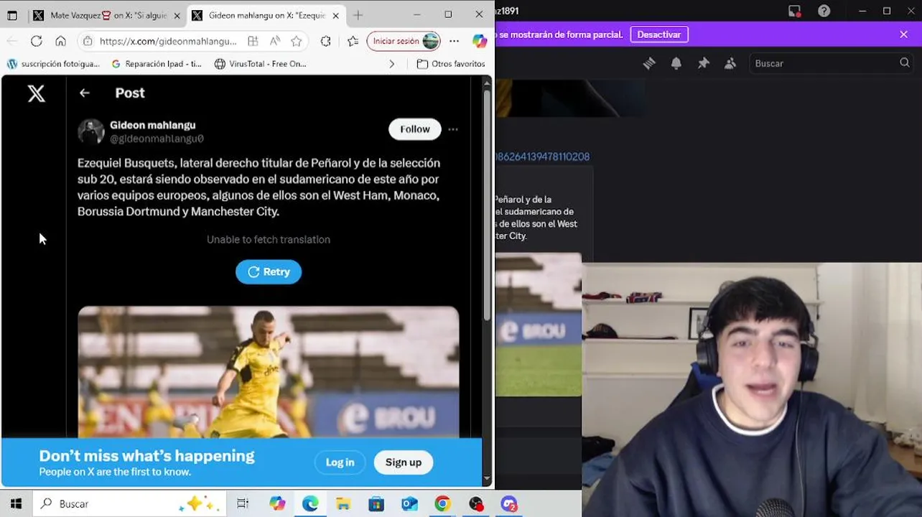The image size is (922, 517).
Task: Open the Gideon mahlangu display name
Action: point(152,125)
